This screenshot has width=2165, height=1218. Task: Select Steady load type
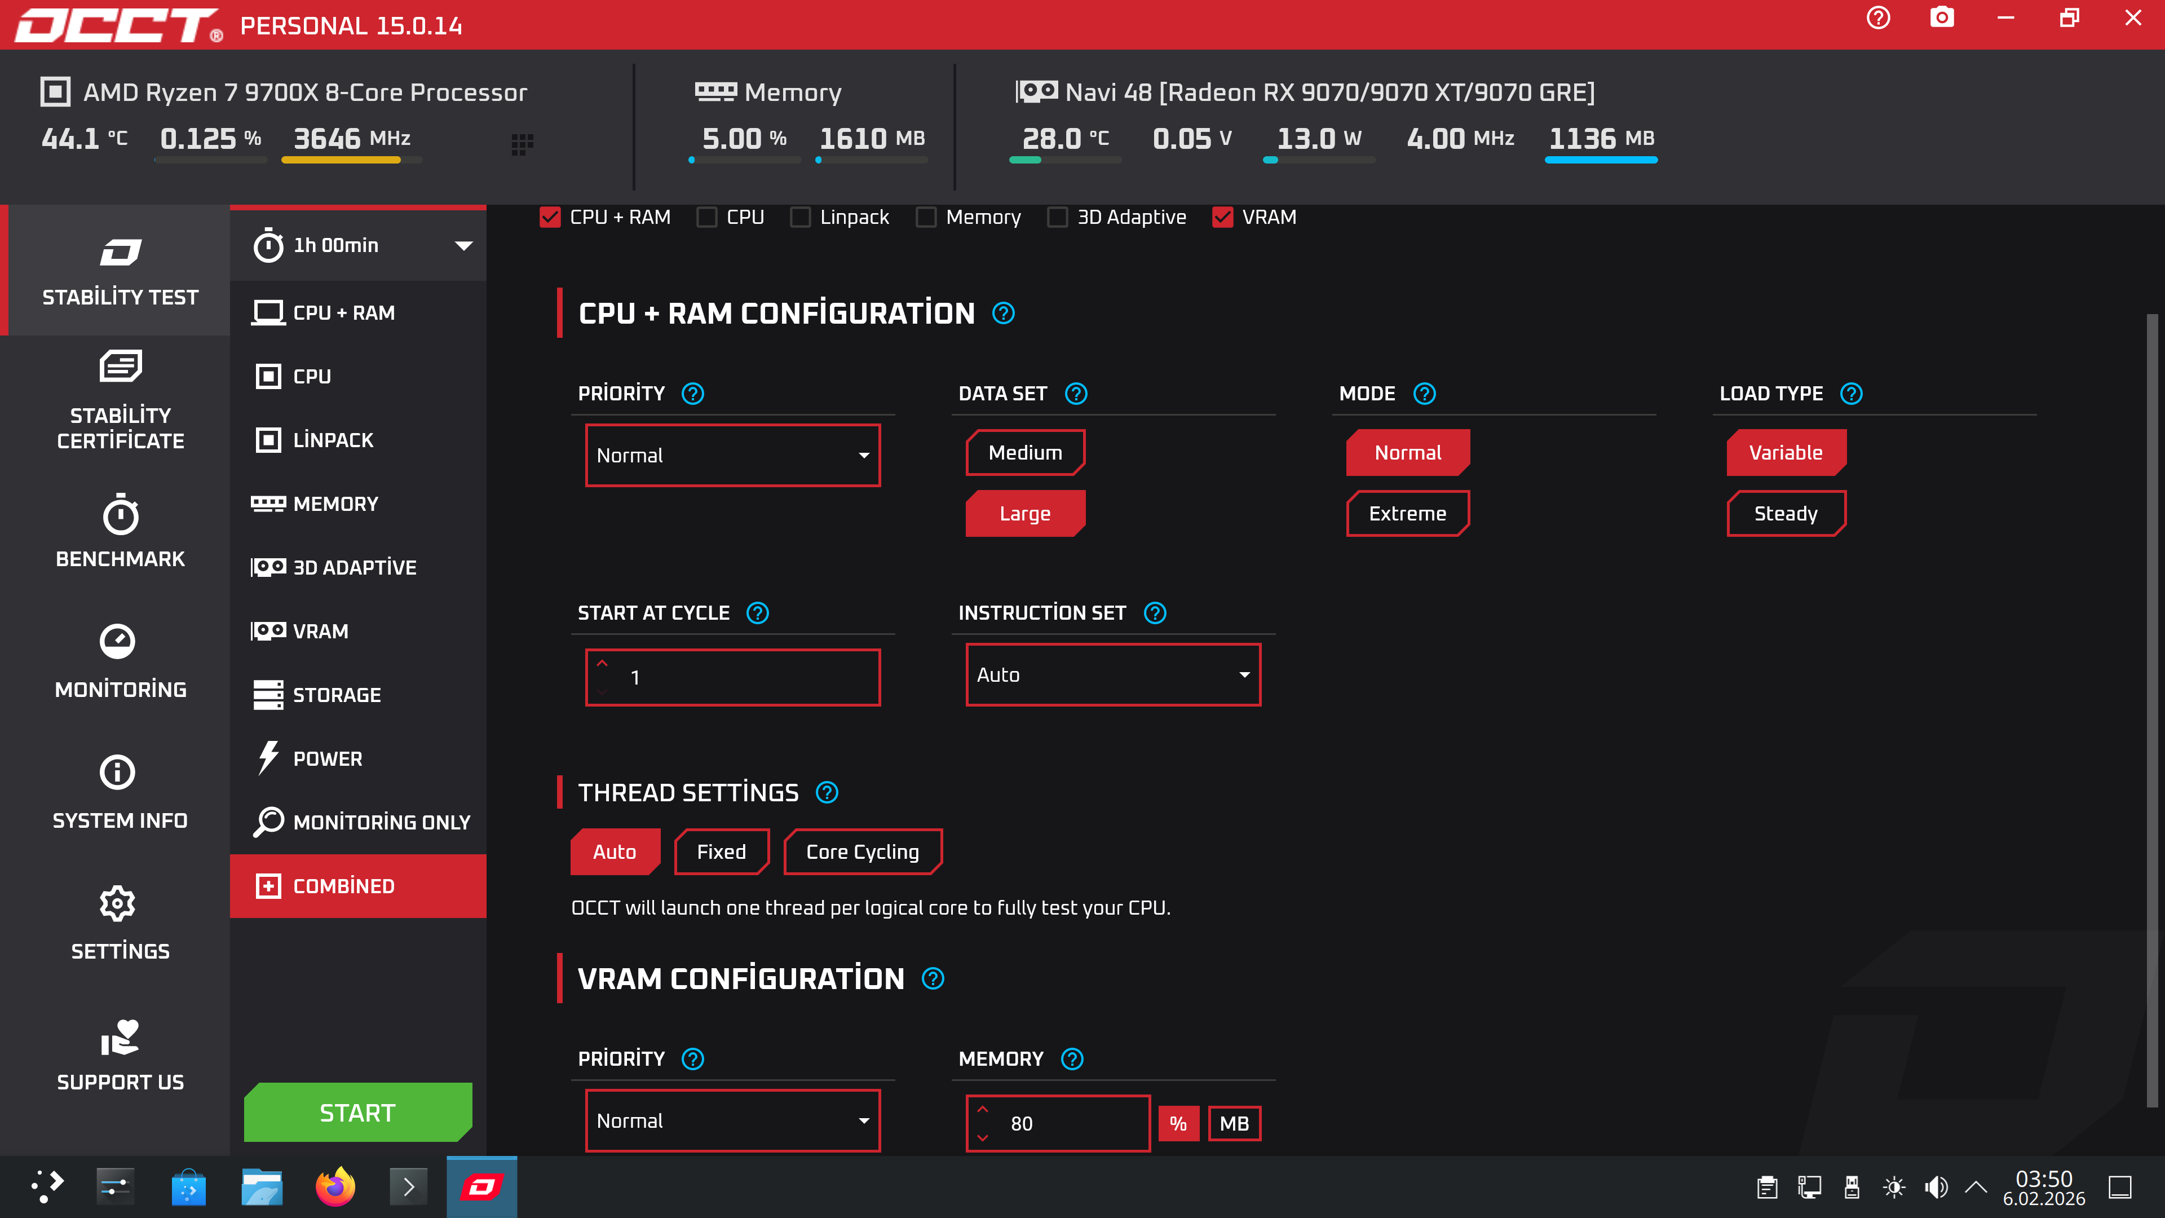click(1786, 514)
